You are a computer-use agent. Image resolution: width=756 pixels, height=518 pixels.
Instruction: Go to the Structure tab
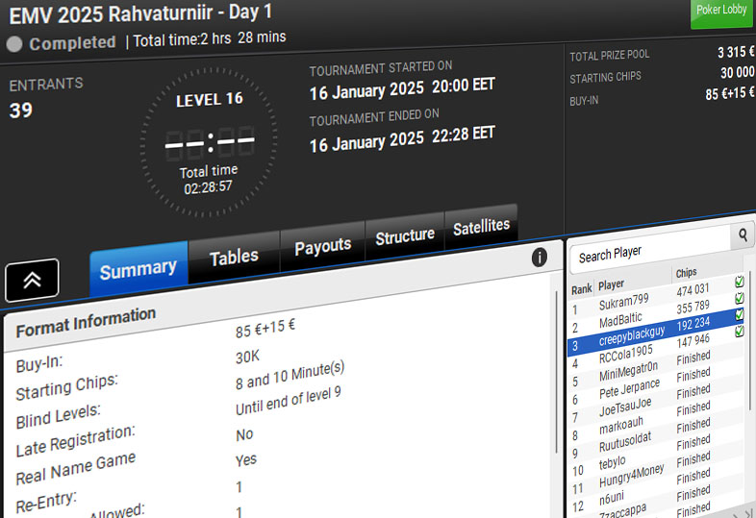[404, 236]
